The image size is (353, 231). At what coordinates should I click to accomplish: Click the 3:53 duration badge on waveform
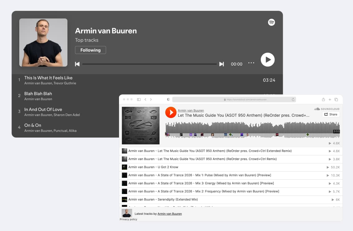tap(336, 131)
